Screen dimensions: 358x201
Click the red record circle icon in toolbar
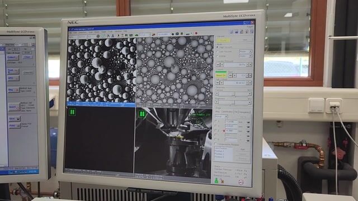tap(196, 33)
